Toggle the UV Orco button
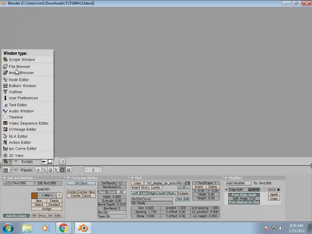This screenshot has width=312, height=234. 81,183
